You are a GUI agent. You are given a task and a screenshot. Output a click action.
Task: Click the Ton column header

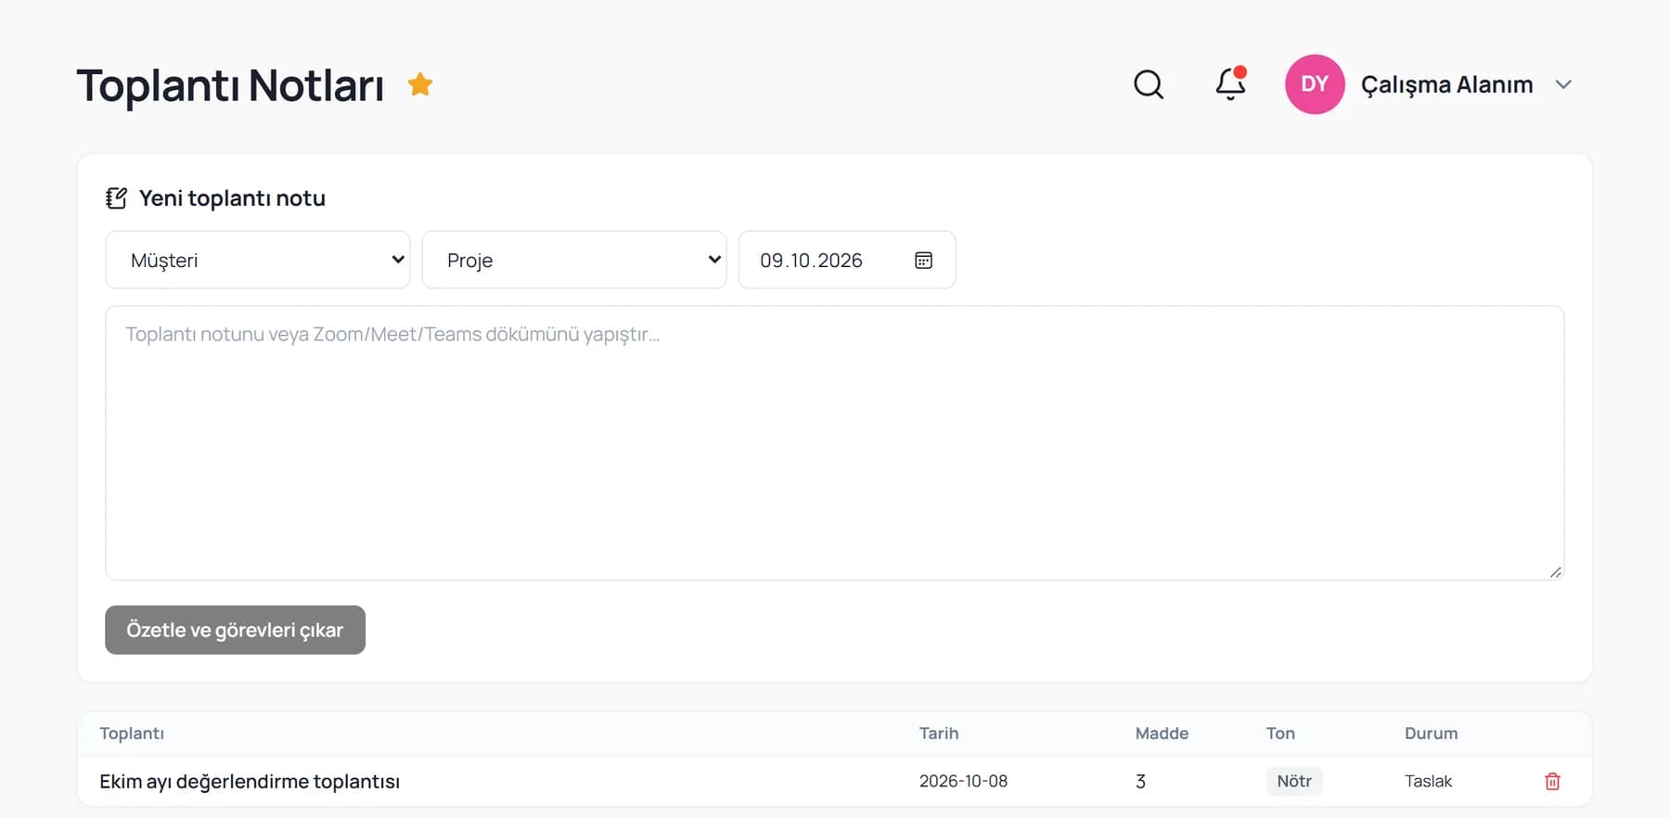[1280, 733]
